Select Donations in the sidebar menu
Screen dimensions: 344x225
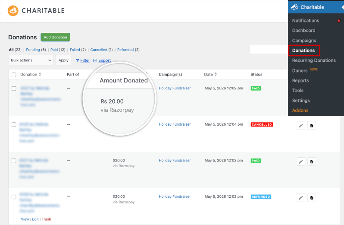tap(303, 51)
